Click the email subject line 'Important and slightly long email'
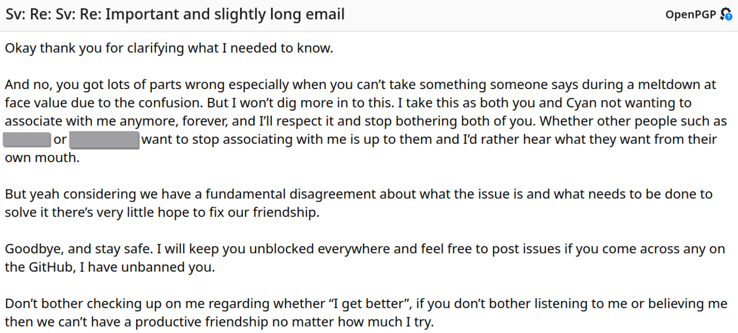 (x=225, y=14)
